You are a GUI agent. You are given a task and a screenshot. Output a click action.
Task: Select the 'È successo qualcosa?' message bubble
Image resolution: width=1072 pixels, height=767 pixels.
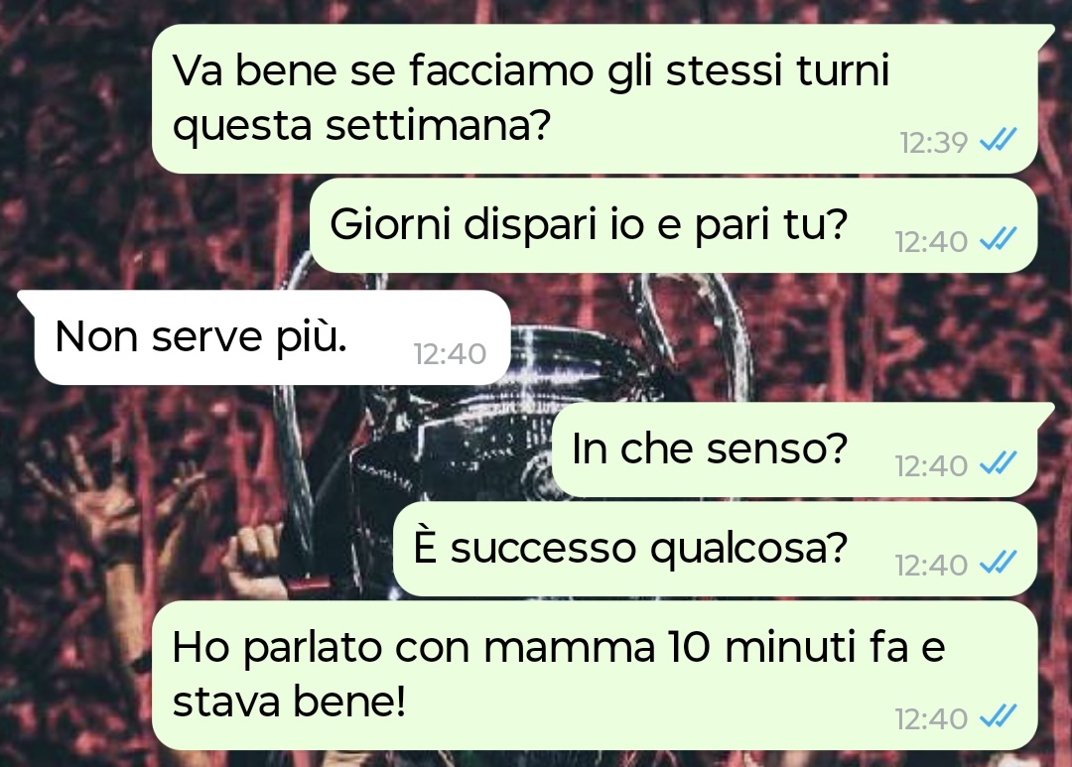(715, 549)
